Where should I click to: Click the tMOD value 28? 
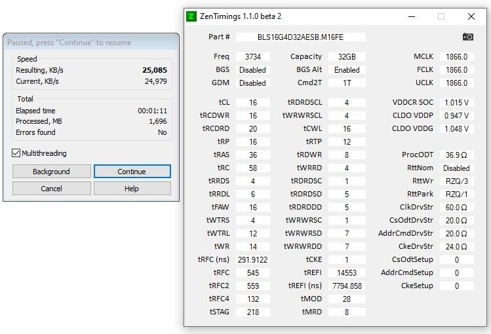[347, 299]
